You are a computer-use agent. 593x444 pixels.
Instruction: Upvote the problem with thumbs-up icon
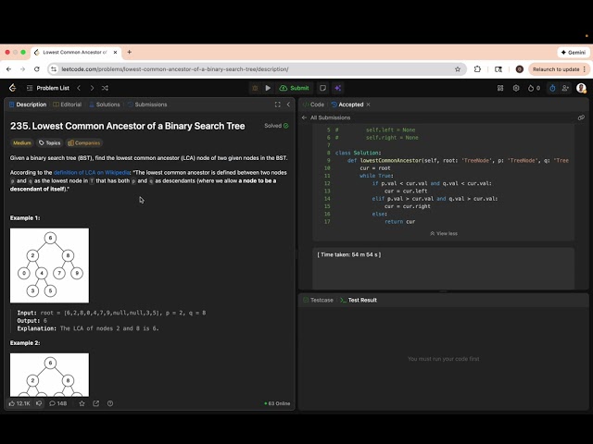[19, 403]
